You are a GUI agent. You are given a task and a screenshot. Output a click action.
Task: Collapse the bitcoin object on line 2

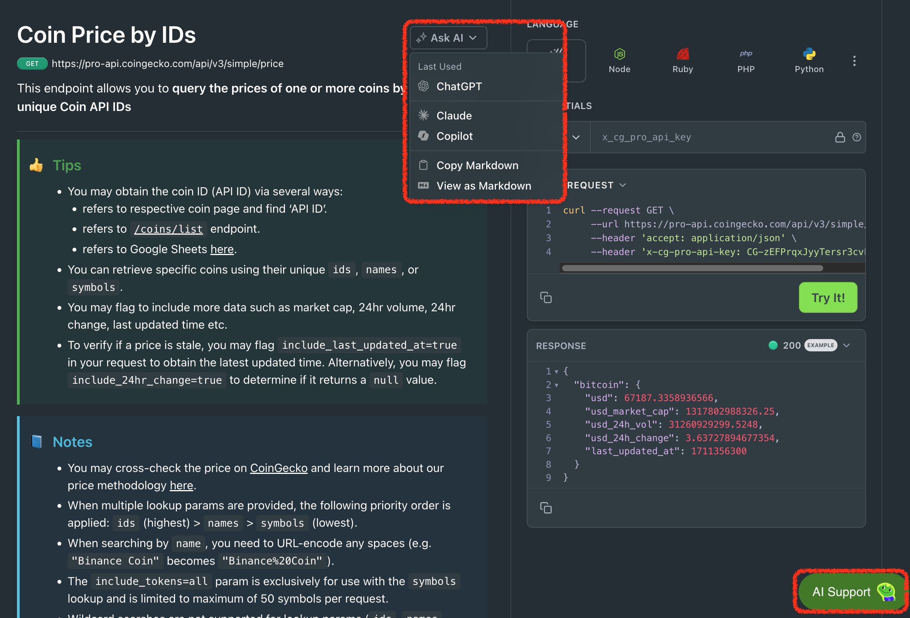pyautogui.click(x=556, y=385)
